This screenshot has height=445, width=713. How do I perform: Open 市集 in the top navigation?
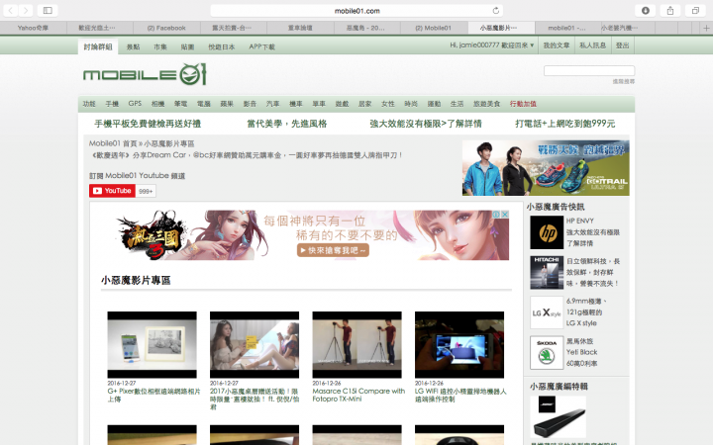tap(160, 46)
